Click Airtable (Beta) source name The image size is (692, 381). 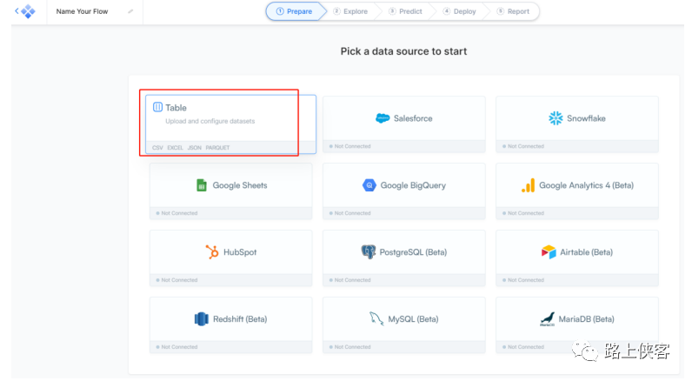[x=586, y=252]
